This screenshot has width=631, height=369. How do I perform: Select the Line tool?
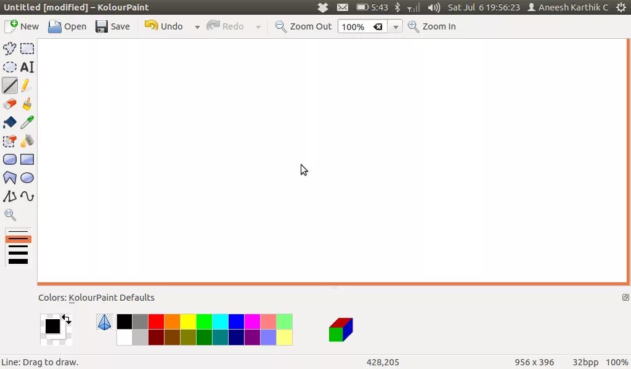pyautogui.click(x=10, y=85)
